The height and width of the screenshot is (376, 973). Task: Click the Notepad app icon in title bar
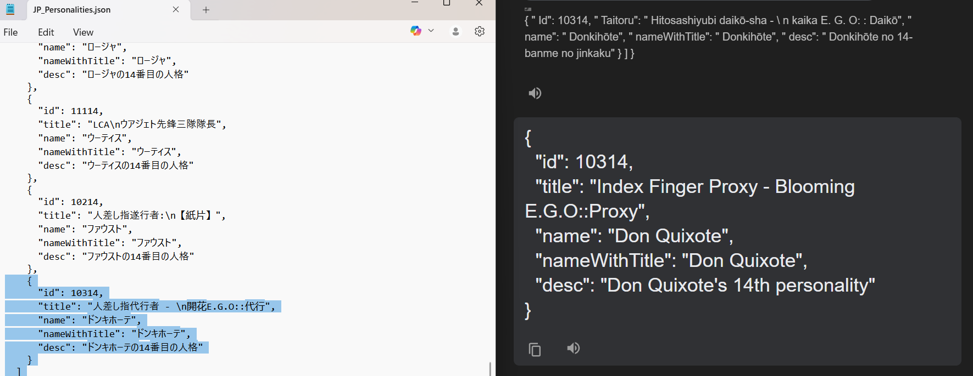(x=10, y=9)
